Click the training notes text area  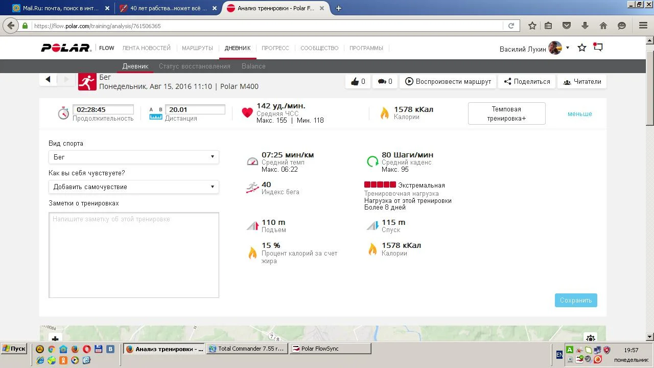click(134, 255)
